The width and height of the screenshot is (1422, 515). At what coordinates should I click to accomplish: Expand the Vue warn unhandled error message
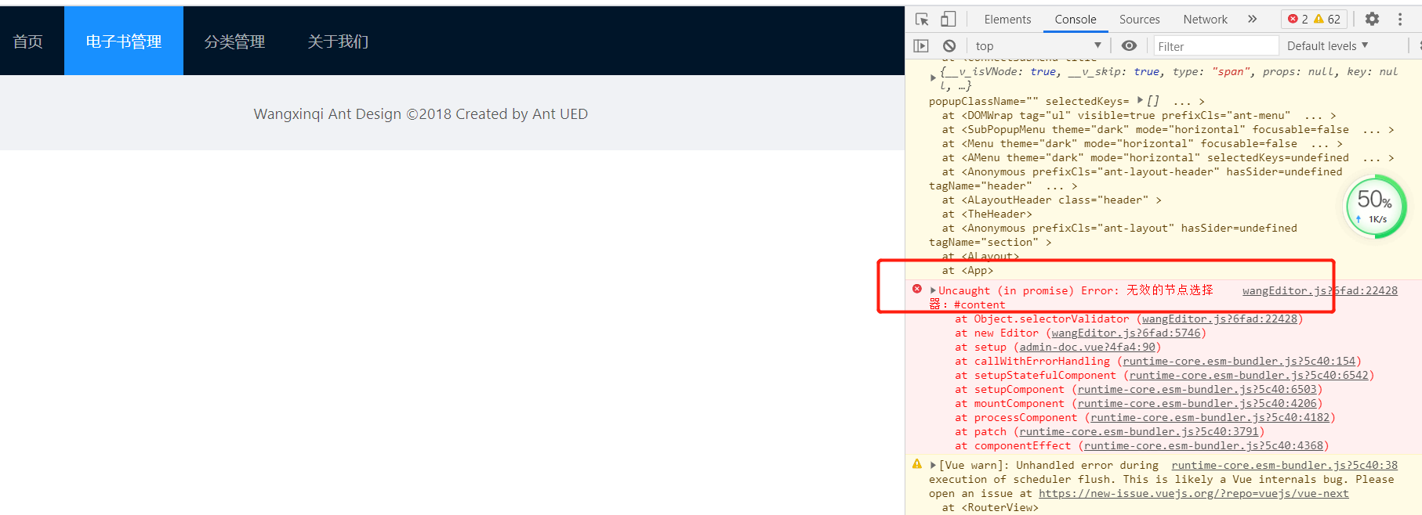click(933, 465)
